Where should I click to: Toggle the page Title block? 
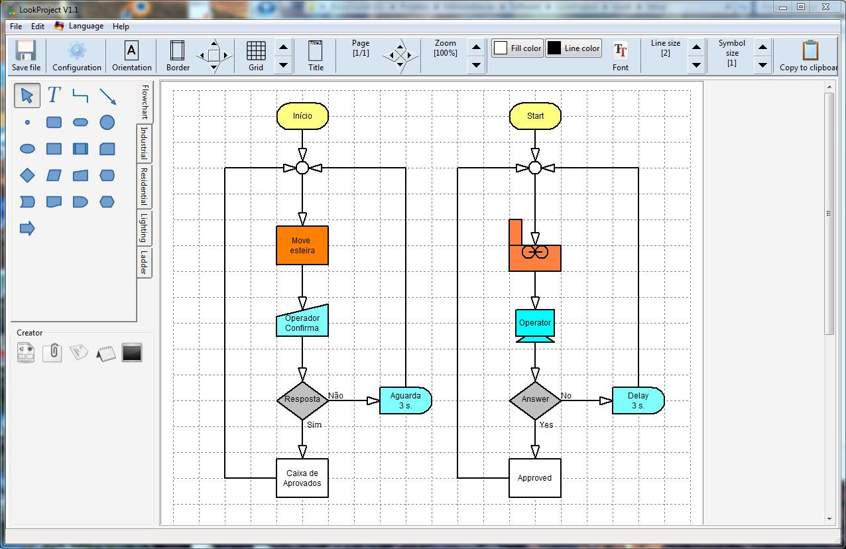click(316, 56)
